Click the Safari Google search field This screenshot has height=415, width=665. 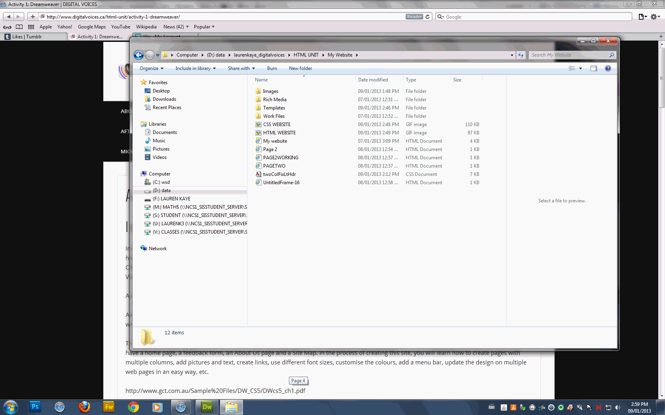click(534, 17)
